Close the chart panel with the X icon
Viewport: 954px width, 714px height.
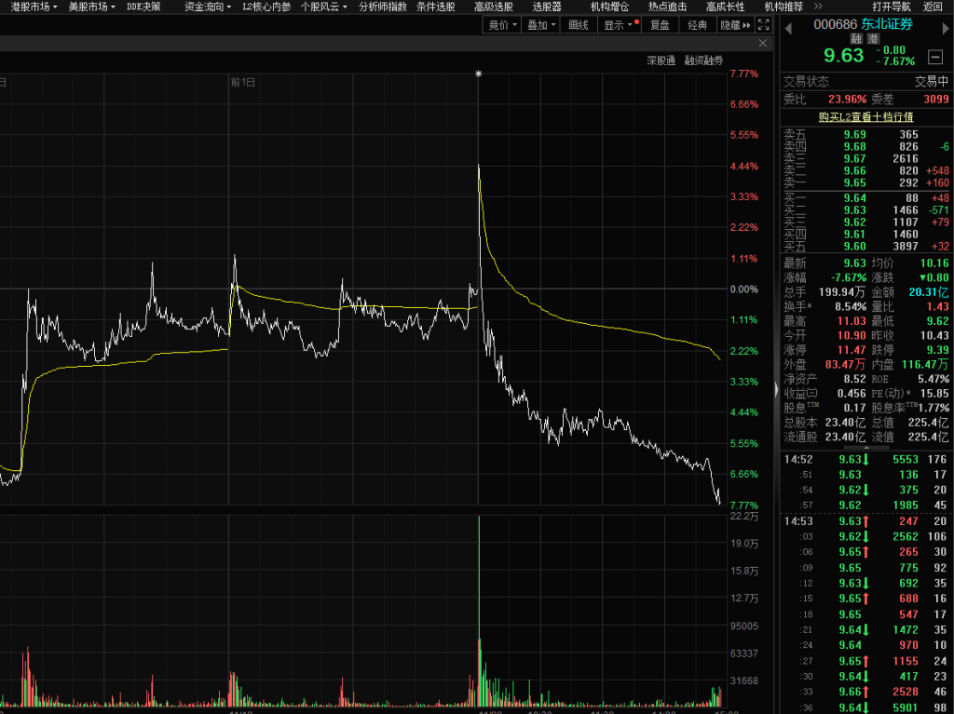click(x=763, y=43)
